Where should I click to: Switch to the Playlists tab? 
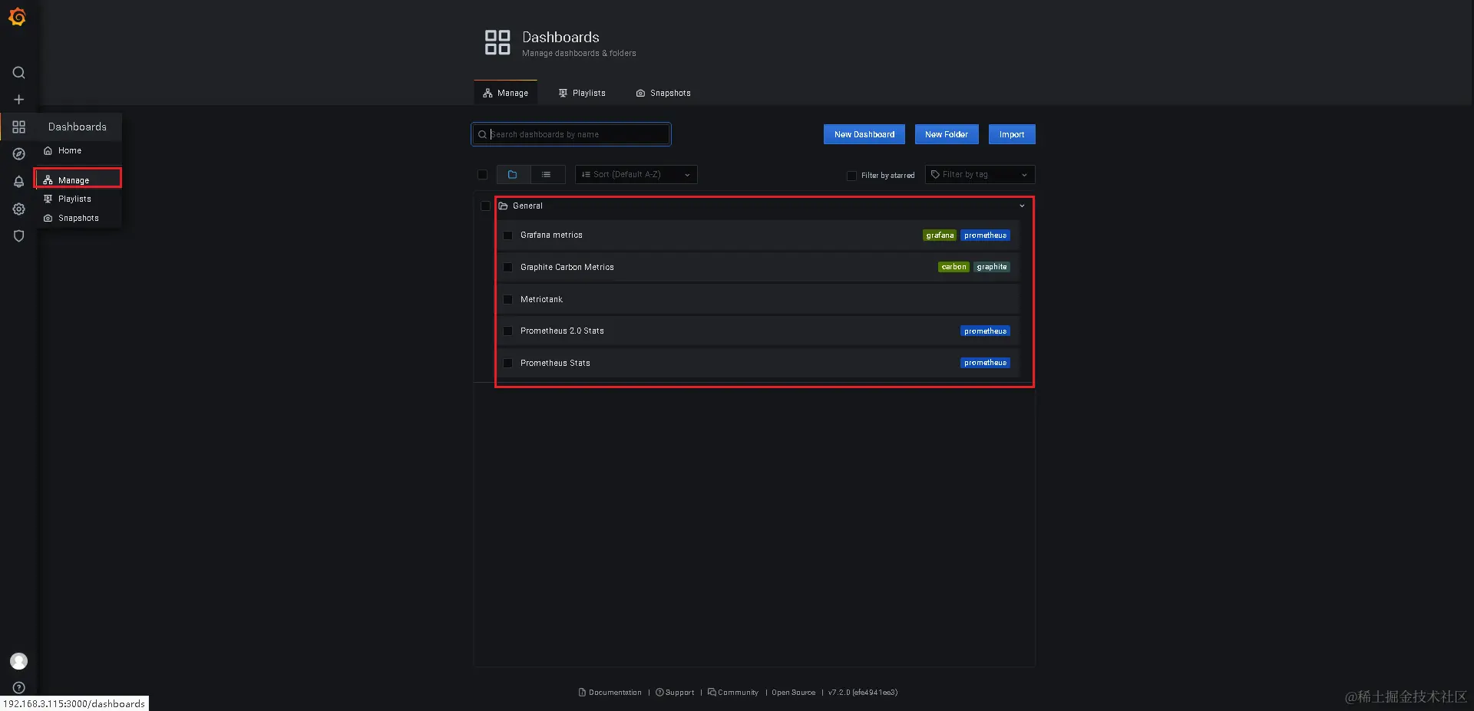click(x=582, y=93)
